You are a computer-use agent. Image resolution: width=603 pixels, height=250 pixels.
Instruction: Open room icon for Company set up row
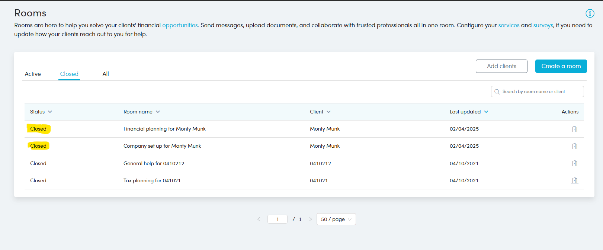(574, 146)
